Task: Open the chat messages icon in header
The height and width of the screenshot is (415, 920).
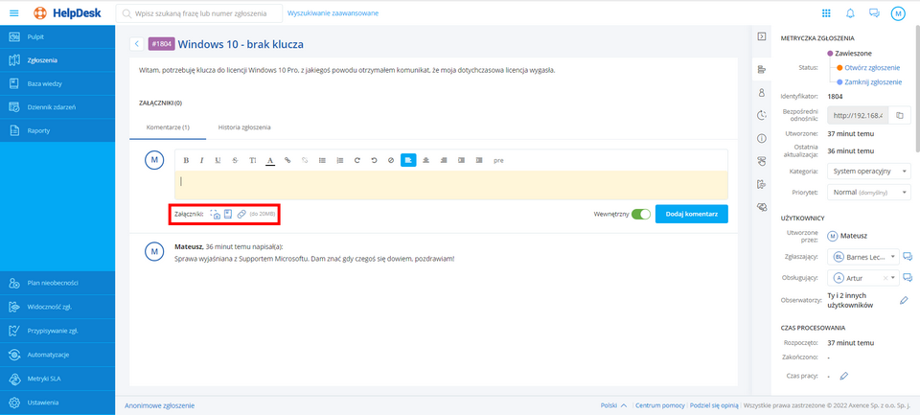Action: click(873, 13)
